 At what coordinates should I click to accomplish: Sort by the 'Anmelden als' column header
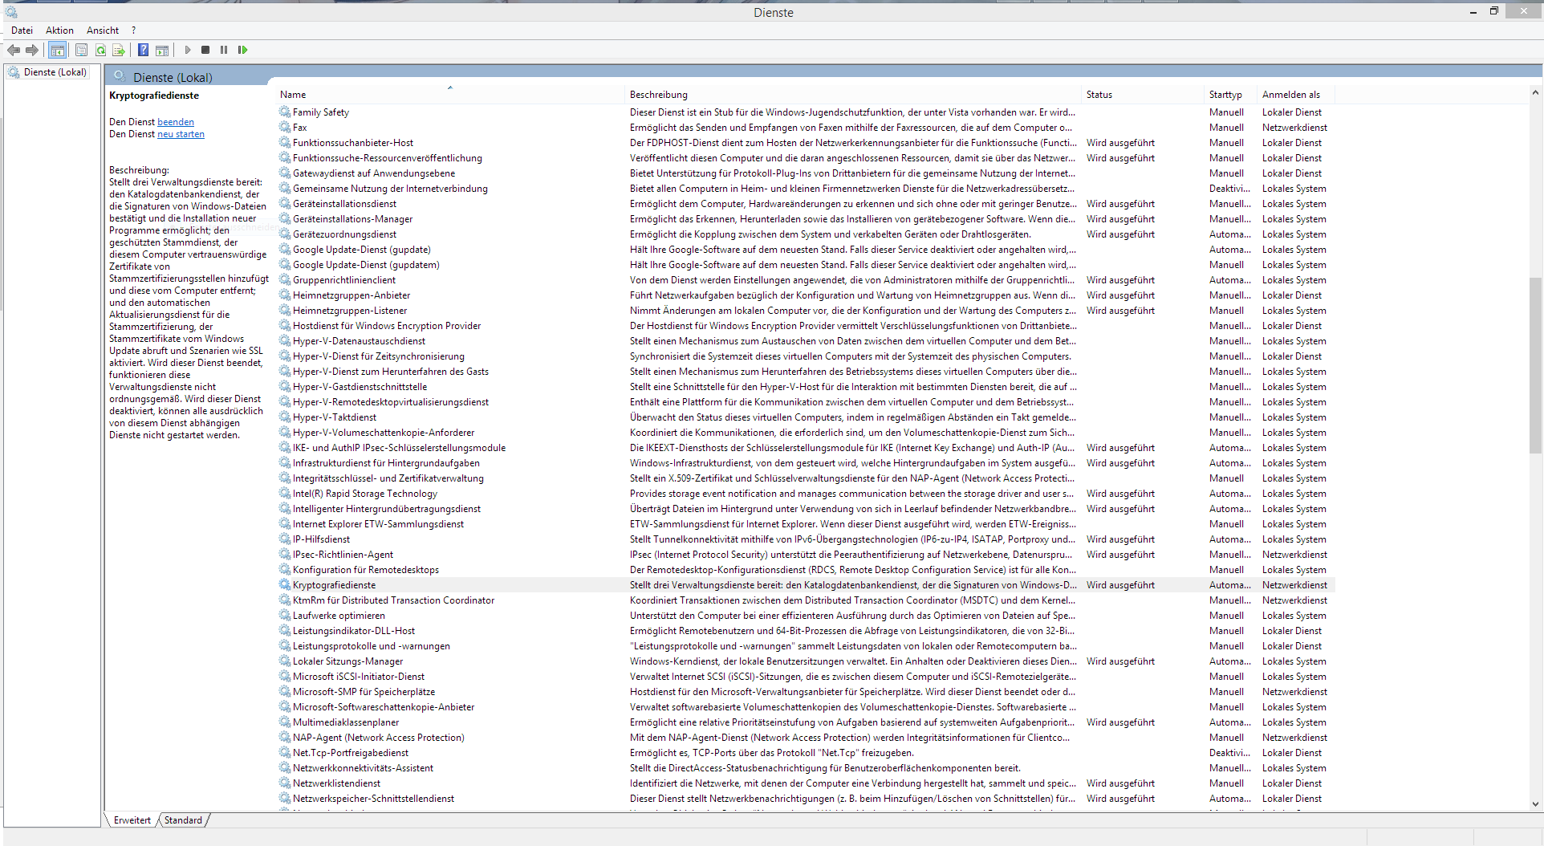click(x=1297, y=95)
